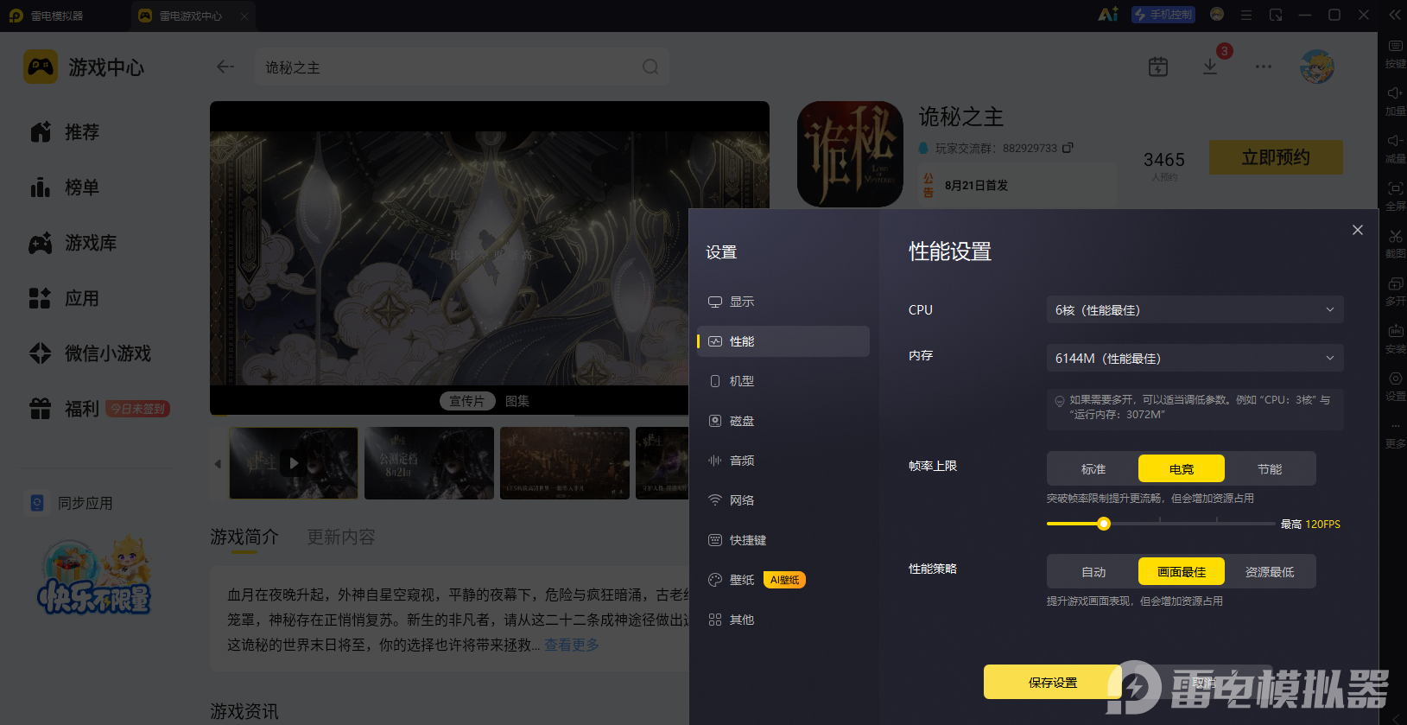This screenshot has height=725, width=1407.
Task: Open the 游戏简介 tab
Action: 244,537
